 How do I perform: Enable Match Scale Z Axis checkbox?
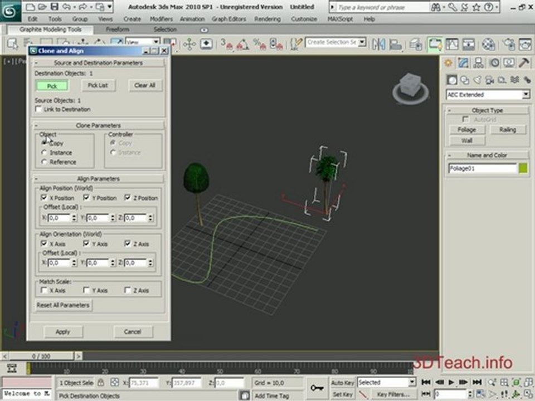pos(128,290)
